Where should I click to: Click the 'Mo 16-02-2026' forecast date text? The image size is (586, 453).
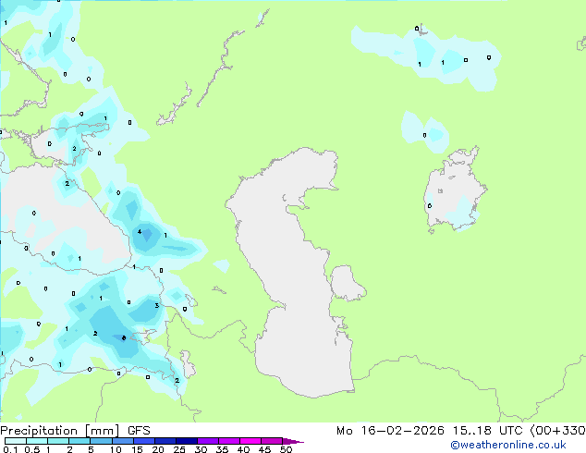pos(390,431)
